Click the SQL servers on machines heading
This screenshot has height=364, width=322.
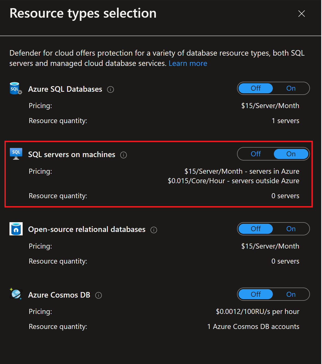72,155
